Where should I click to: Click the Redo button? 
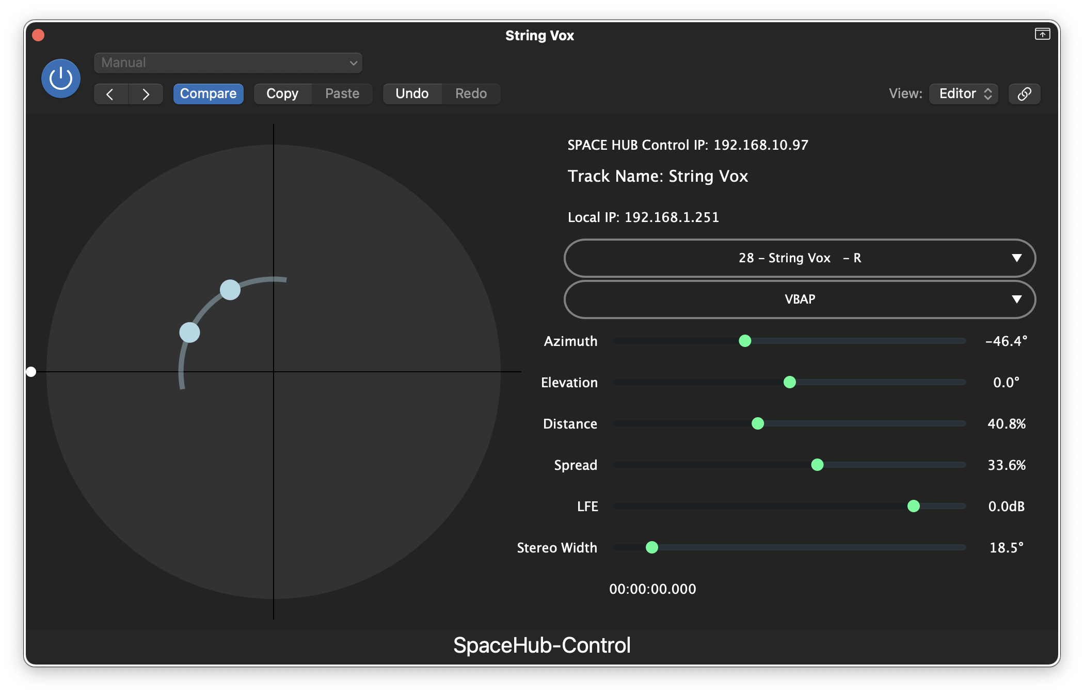click(471, 93)
